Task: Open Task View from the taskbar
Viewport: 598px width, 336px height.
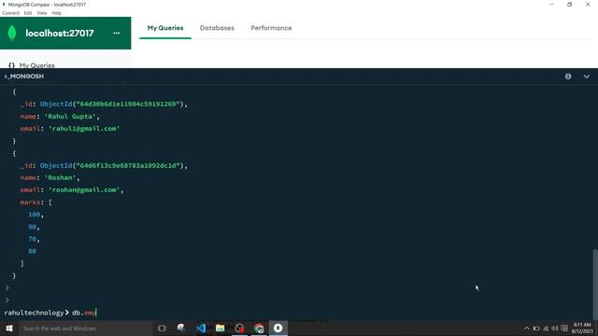Action: 162,328
